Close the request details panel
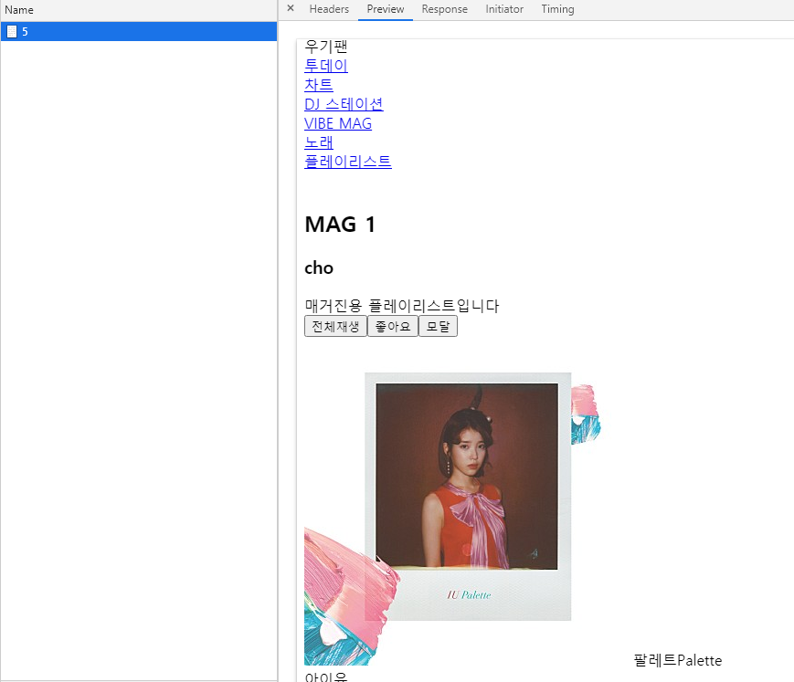Viewport: 794px width, 682px height. coord(291,8)
